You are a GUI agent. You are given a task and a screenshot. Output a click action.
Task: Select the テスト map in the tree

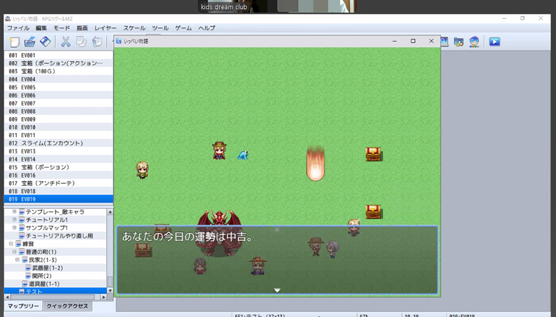(x=34, y=291)
